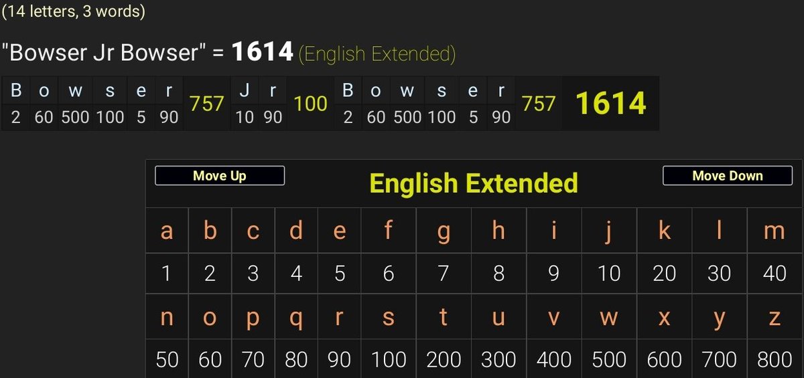This screenshot has height=378, width=804.
Task: Select letter z in cipher chart
Action: coord(775,317)
